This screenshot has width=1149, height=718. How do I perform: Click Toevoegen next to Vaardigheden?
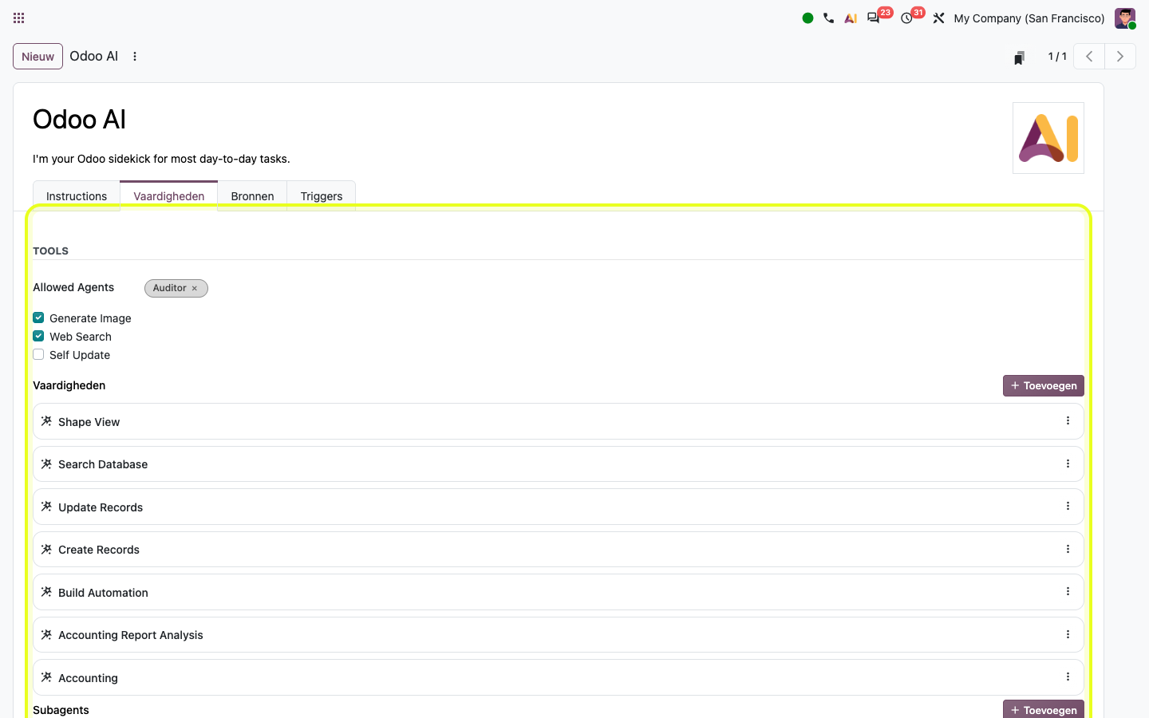click(x=1043, y=385)
